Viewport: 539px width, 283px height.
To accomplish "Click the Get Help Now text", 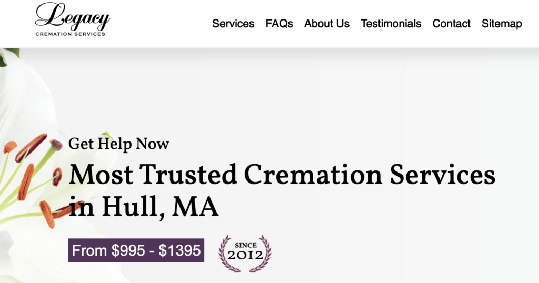I will [118, 144].
